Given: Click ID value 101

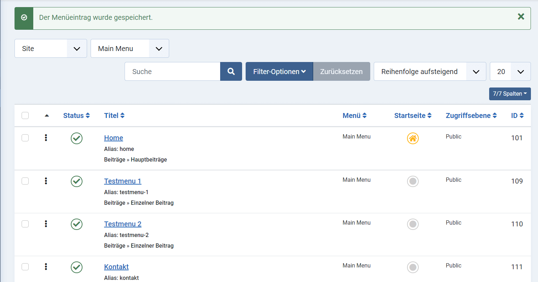Looking at the screenshot, I should 517,138.
